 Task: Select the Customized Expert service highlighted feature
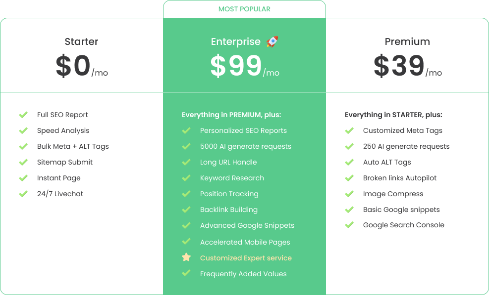point(246,258)
